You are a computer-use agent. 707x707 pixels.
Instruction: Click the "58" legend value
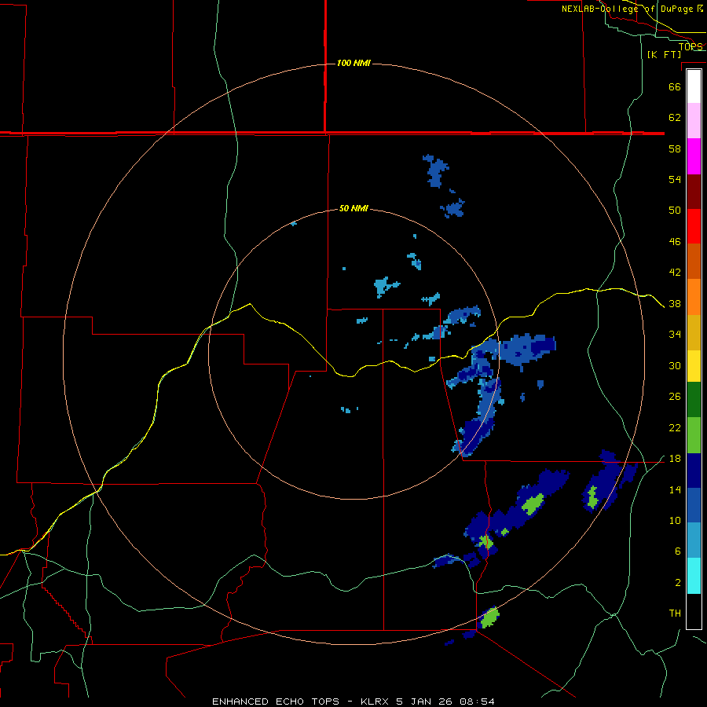point(675,148)
